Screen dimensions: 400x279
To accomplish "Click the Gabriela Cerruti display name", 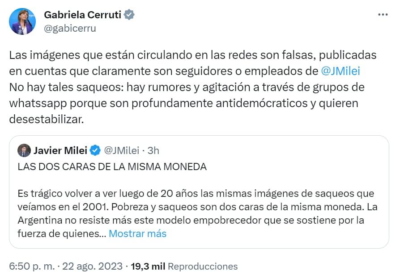I will pos(83,15).
